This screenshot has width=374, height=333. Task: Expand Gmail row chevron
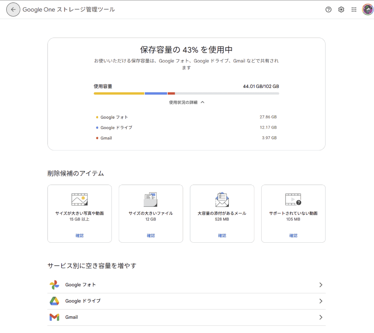click(x=321, y=317)
